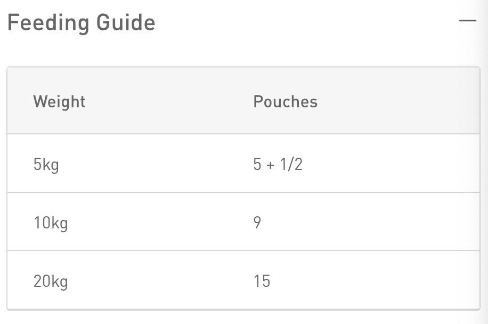Click the 20kg weight cell

point(51,281)
